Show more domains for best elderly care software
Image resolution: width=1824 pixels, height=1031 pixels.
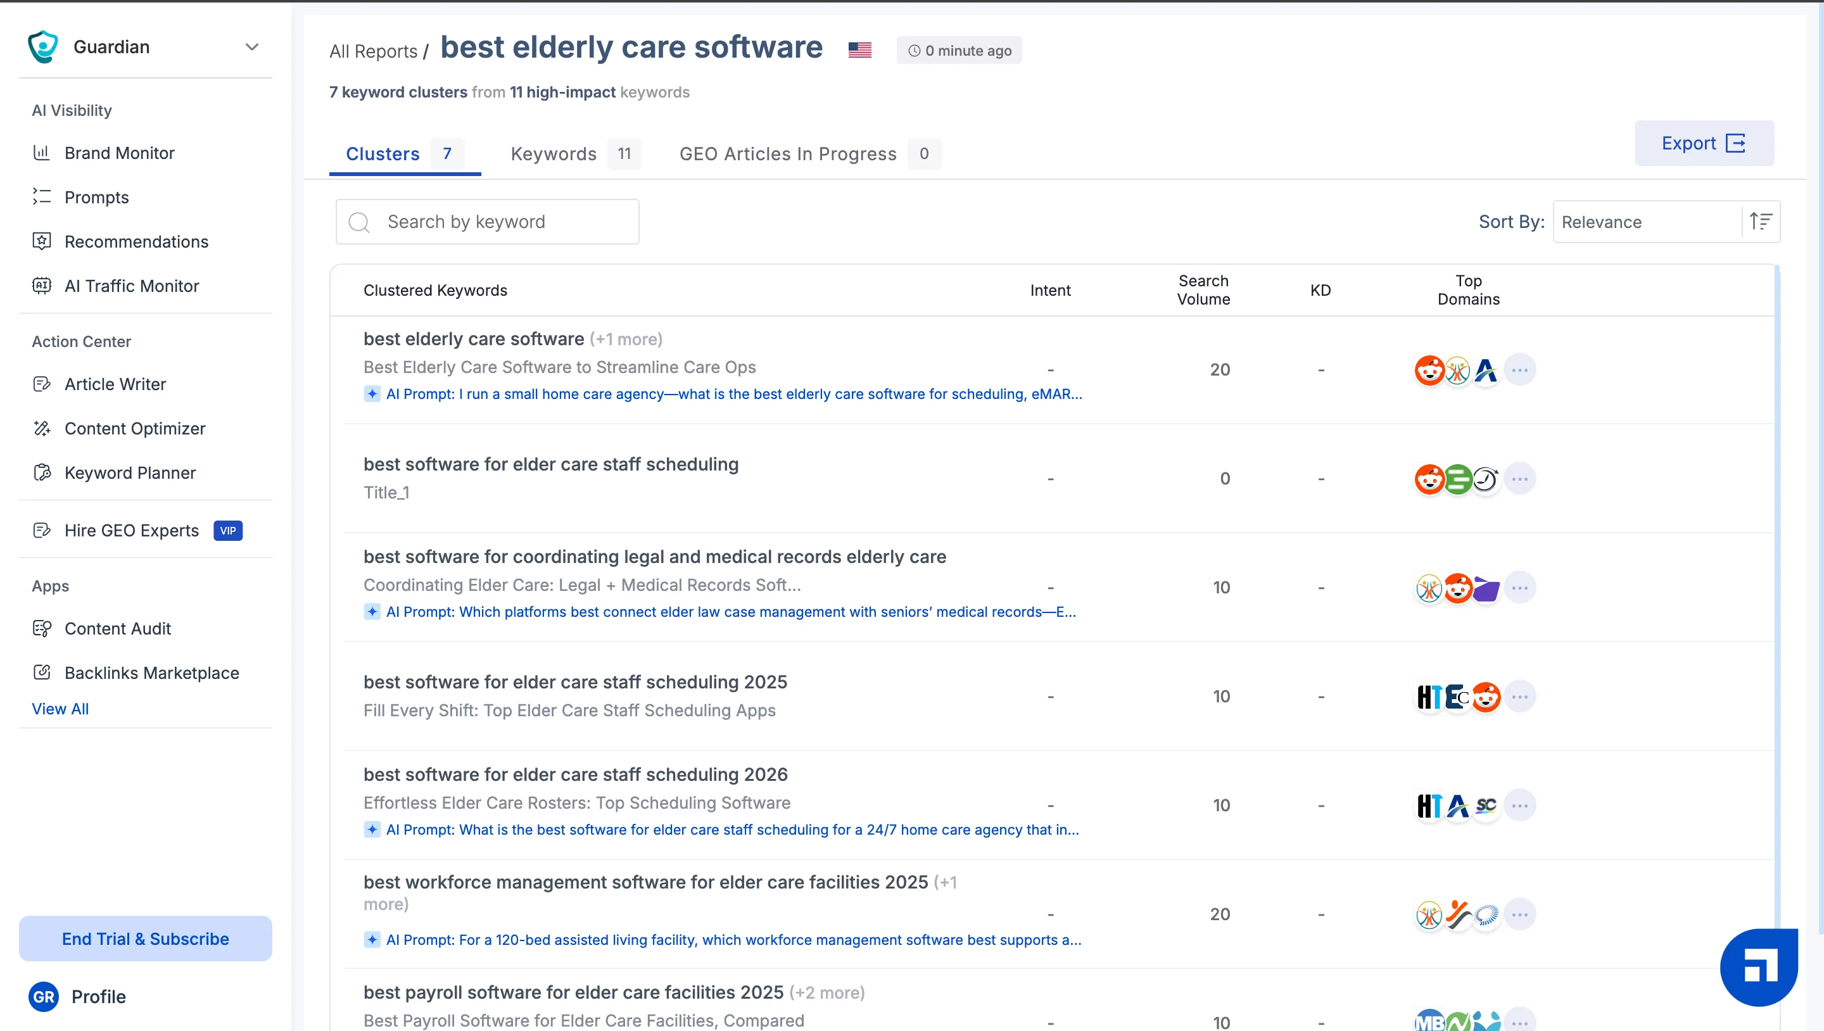1519,370
